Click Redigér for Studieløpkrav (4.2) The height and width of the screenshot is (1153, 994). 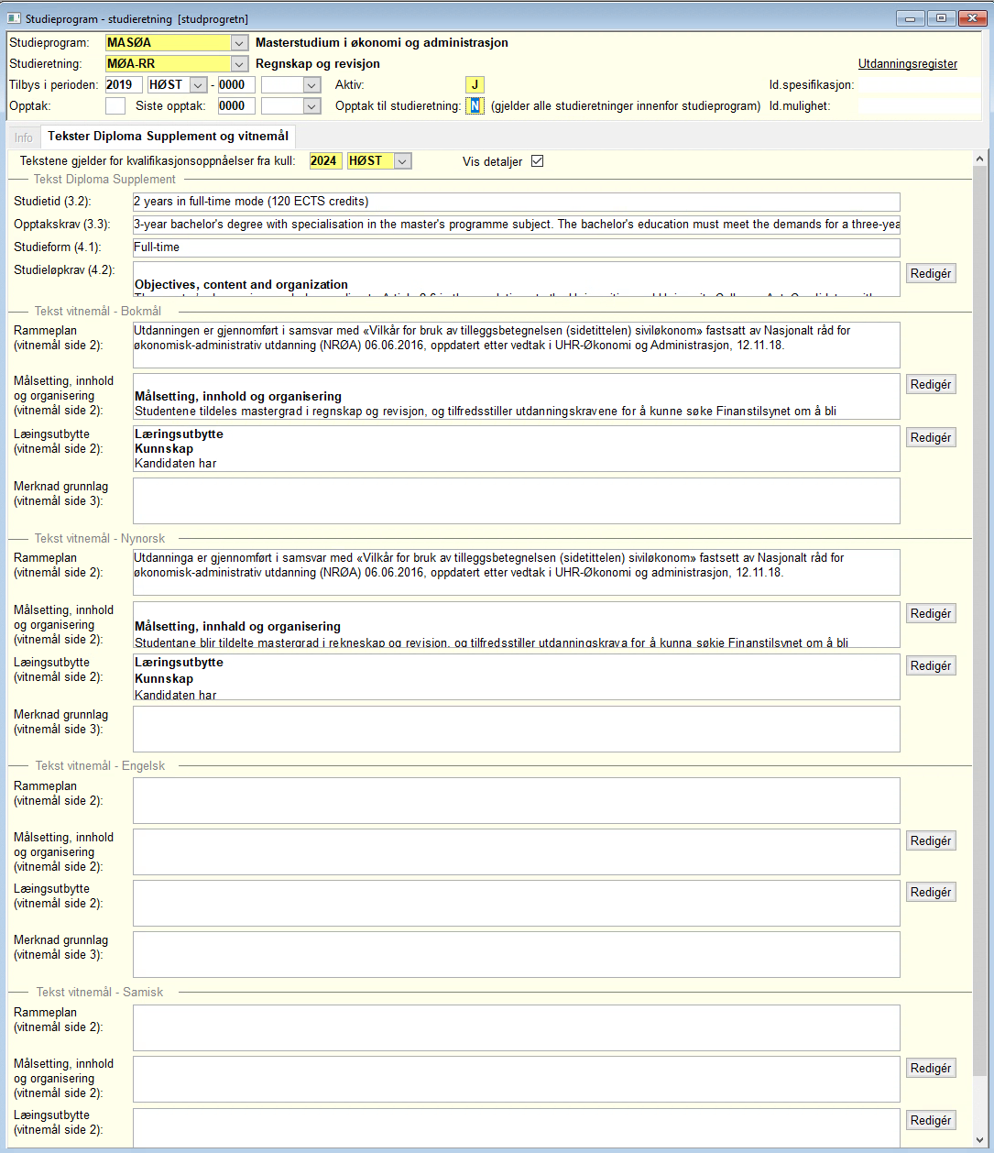pos(931,273)
